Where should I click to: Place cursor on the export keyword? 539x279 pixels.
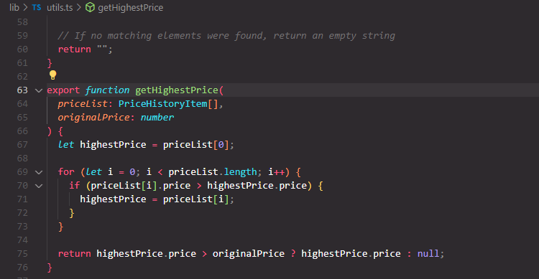(63, 90)
